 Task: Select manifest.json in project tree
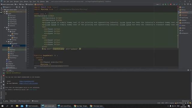click(x=12, y=24)
